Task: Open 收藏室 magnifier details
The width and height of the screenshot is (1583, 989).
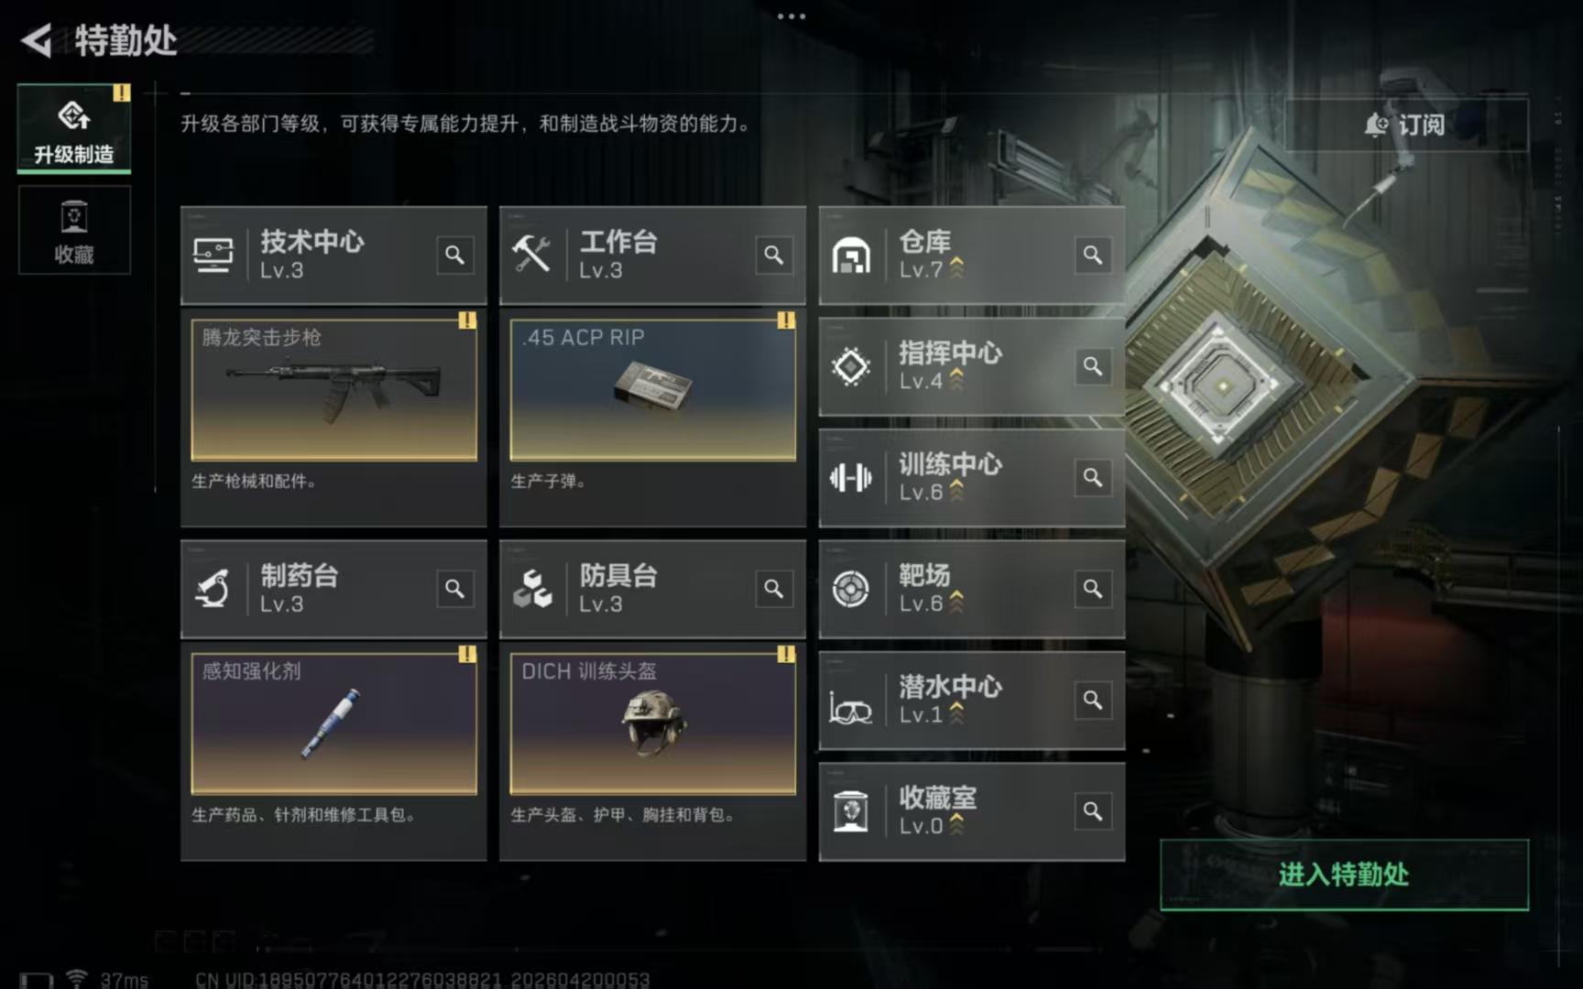Action: coord(1093,811)
